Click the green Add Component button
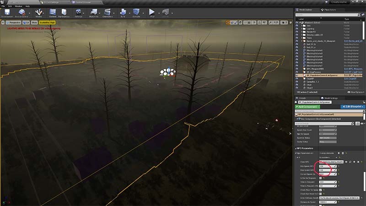Screen dimensions: 366x206 tap(307, 106)
